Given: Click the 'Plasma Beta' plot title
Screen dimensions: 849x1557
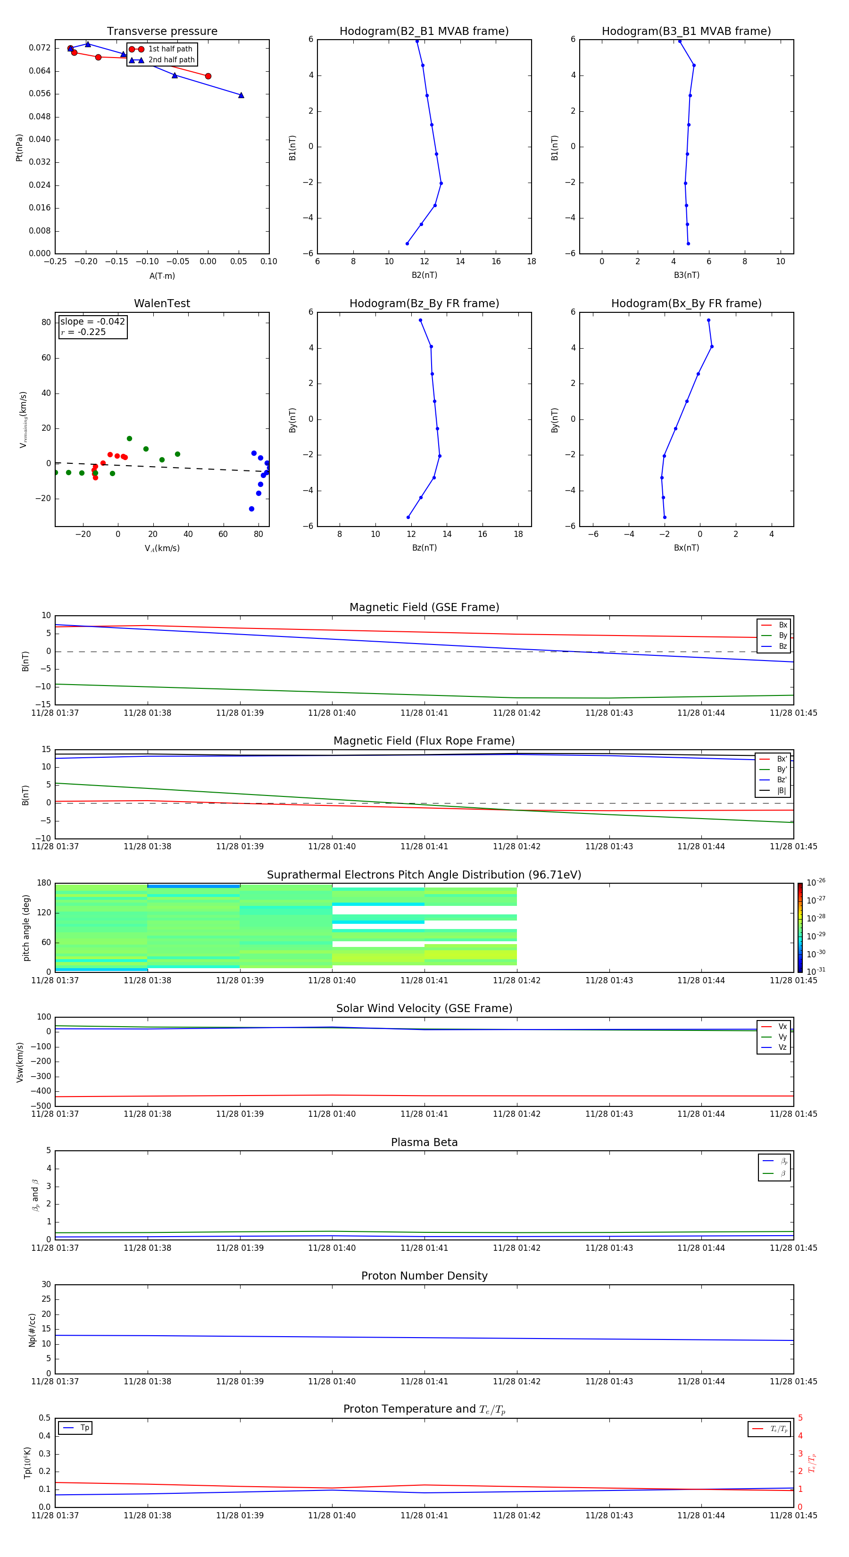Looking at the screenshot, I should (424, 1142).
